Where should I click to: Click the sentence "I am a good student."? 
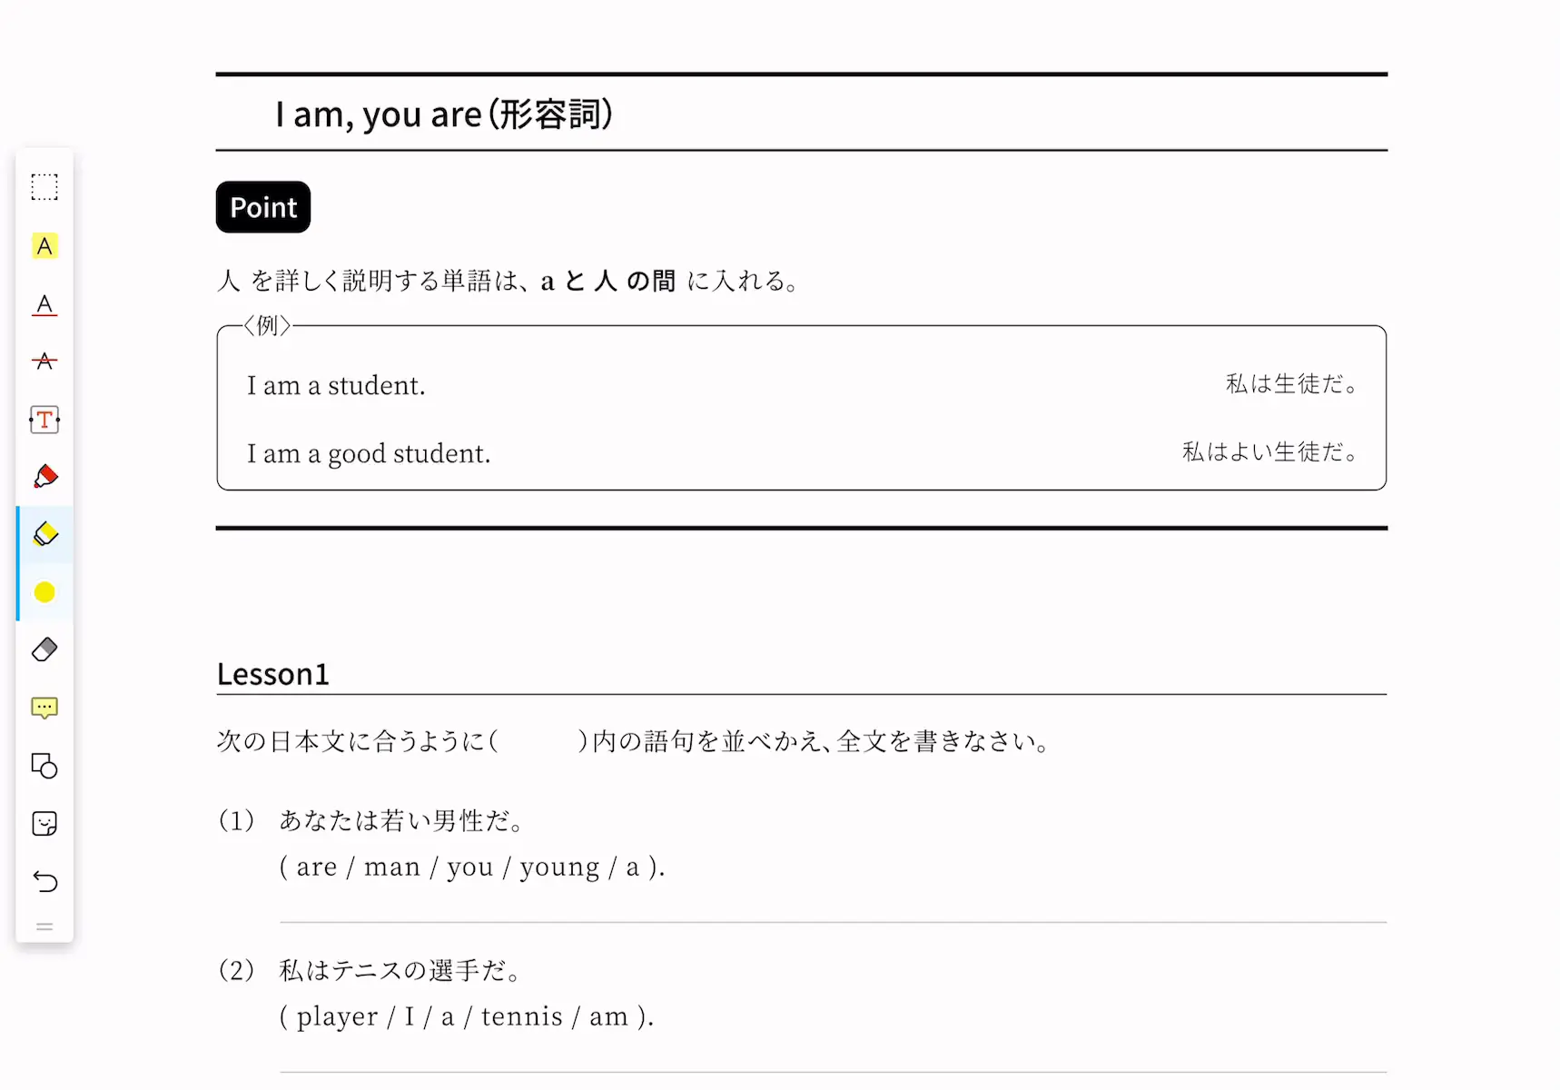click(369, 453)
